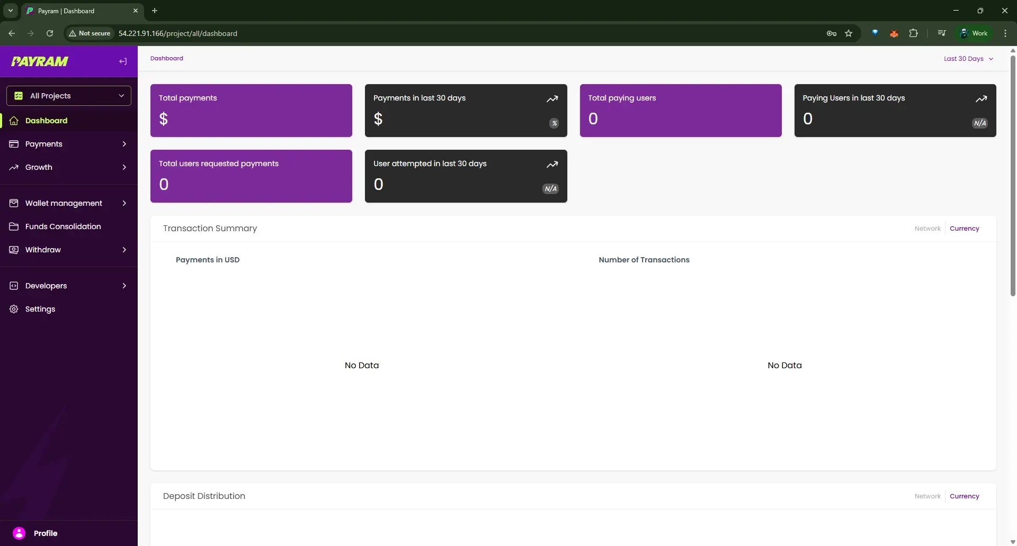The height and width of the screenshot is (546, 1017).
Task: Open the Last 30 Days date range dropdown
Action: pos(968,59)
